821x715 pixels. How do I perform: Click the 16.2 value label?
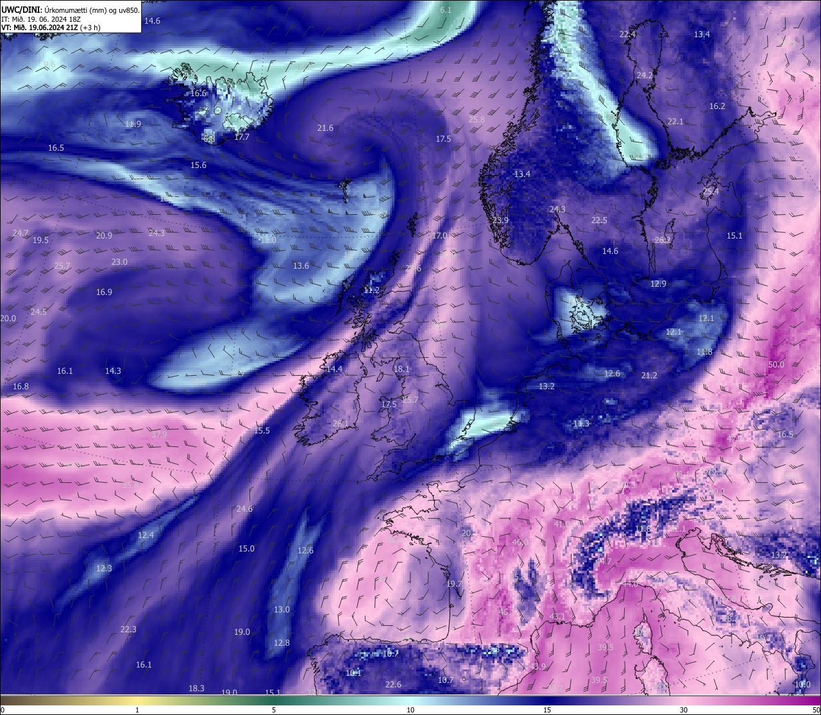[717, 106]
